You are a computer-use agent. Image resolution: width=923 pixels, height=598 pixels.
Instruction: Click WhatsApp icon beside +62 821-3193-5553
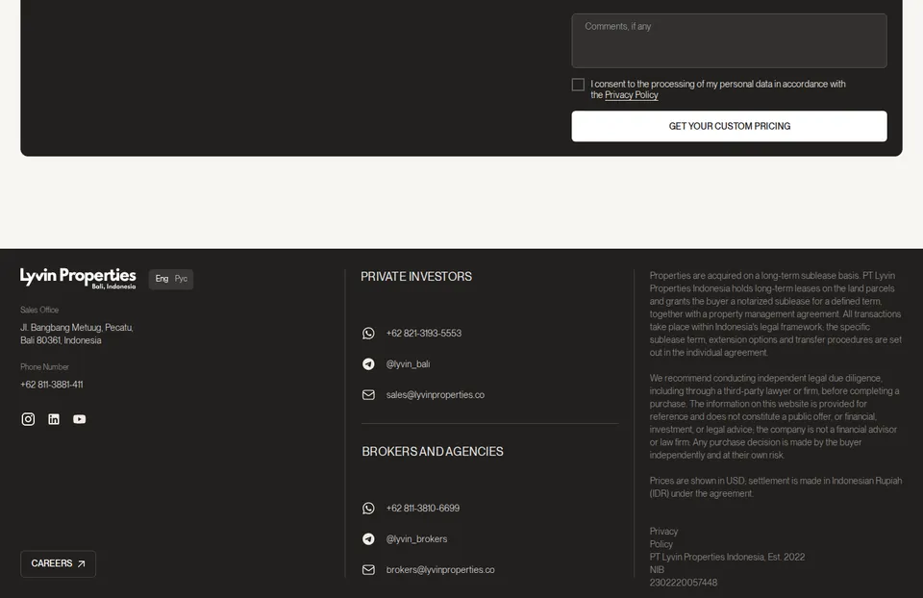point(368,334)
